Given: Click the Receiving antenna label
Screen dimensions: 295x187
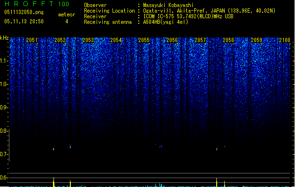Looking at the screenshot, I should (x=108, y=22).
